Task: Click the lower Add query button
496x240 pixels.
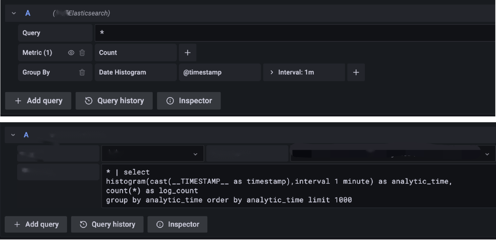Action: click(x=36, y=224)
